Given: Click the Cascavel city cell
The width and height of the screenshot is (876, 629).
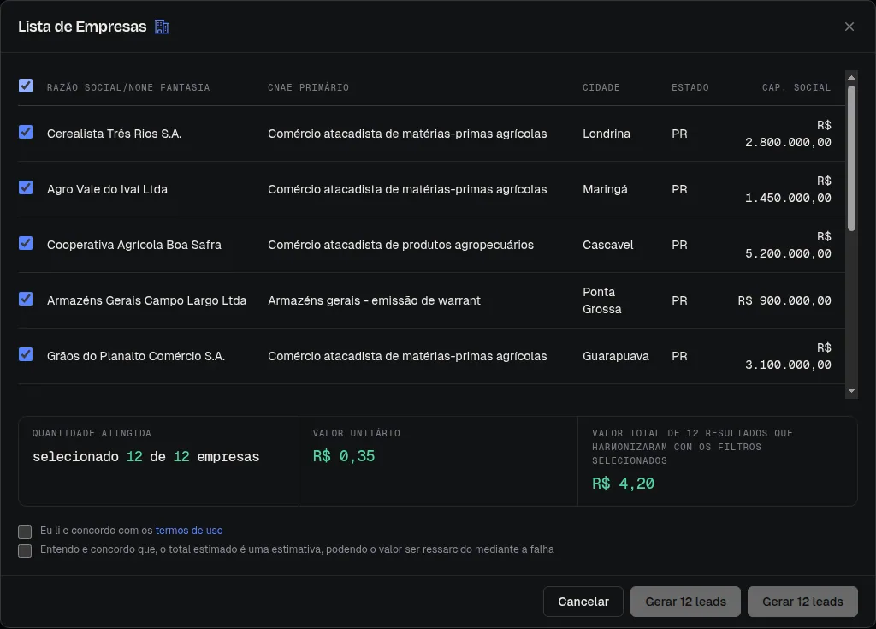Looking at the screenshot, I should [x=608, y=245].
